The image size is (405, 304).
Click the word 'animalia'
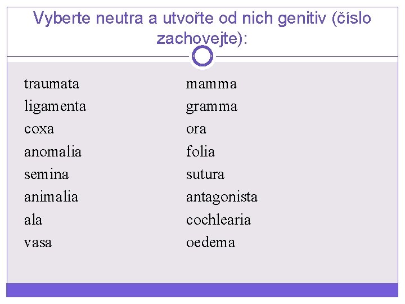(51, 197)
